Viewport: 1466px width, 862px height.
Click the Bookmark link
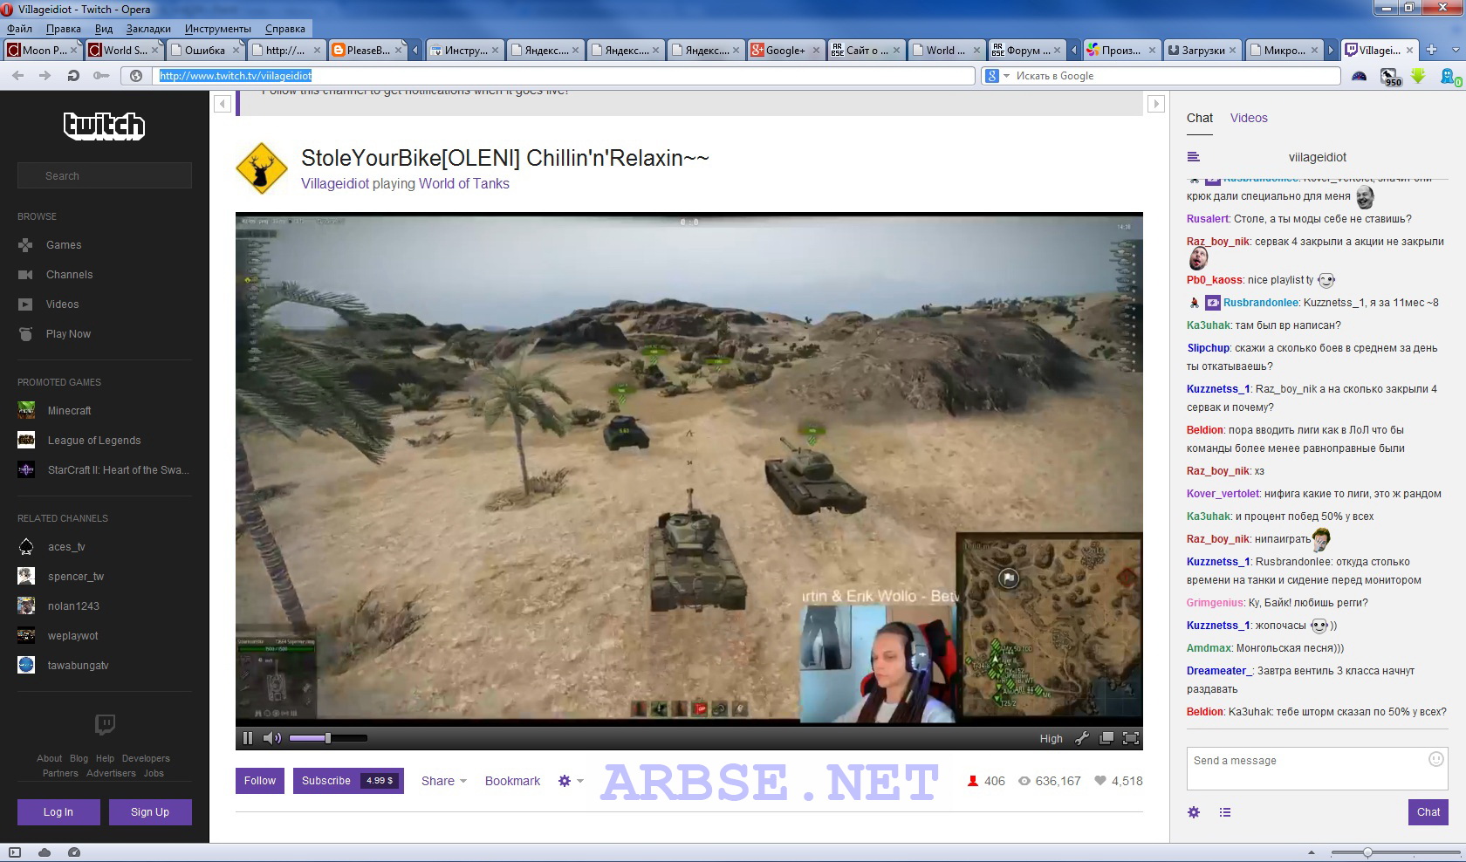pos(512,781)
